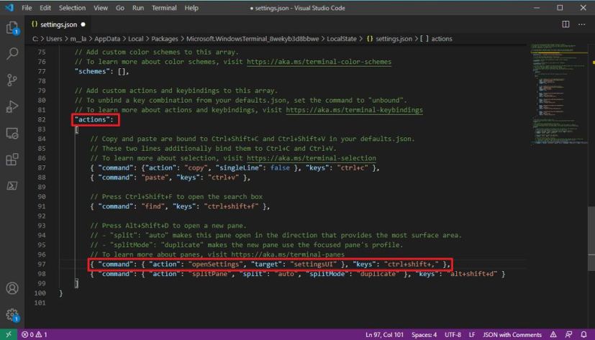Click the Split Editor Right icon
The height and width of the screenshot is (340, 595).
coord(566,24)
